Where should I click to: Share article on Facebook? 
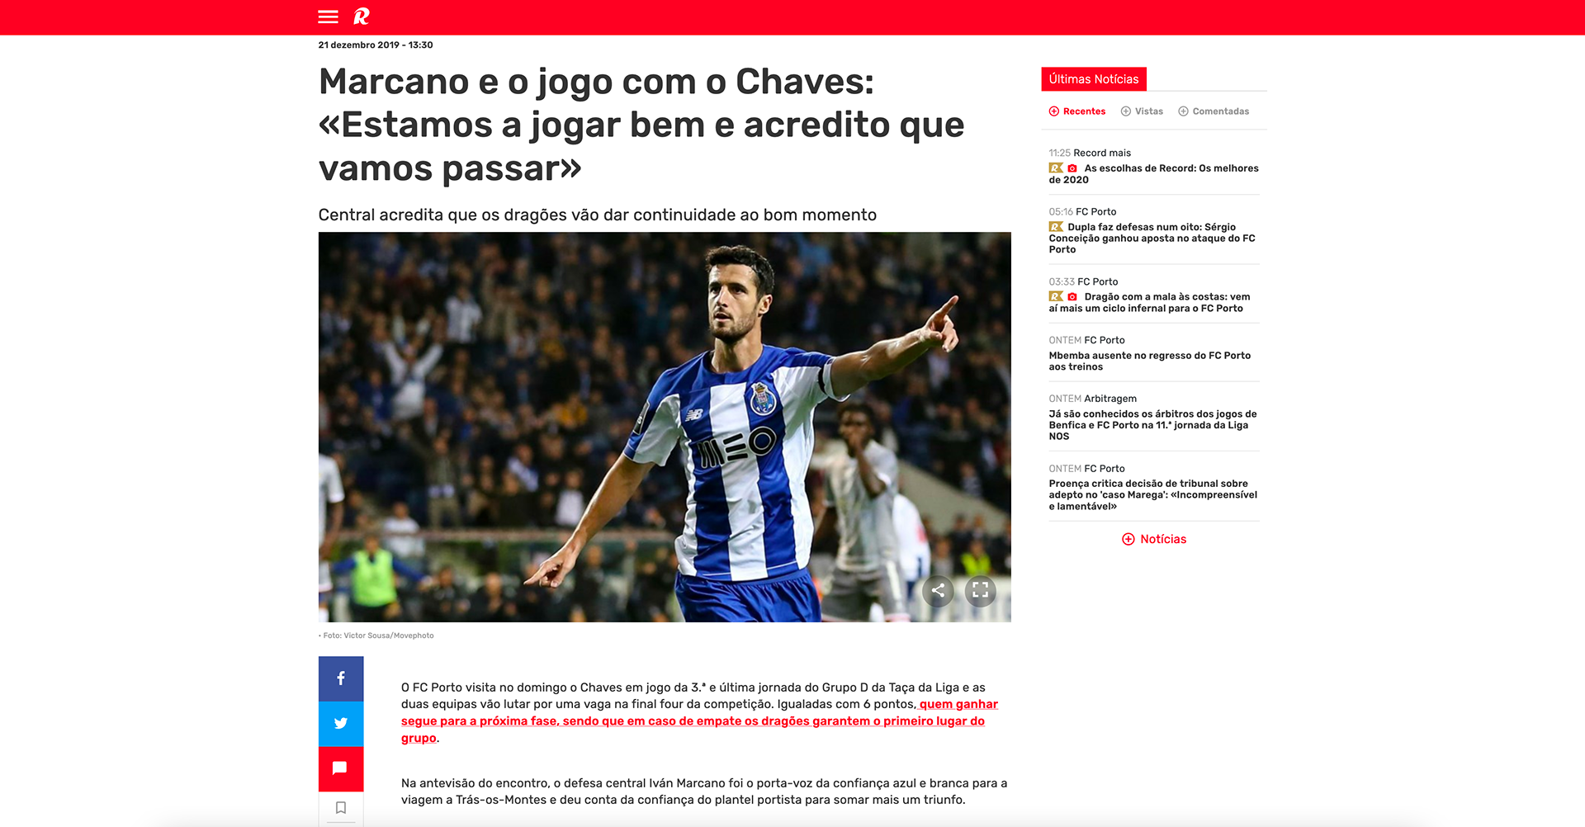pyautogui.click(x=341, y=678)
